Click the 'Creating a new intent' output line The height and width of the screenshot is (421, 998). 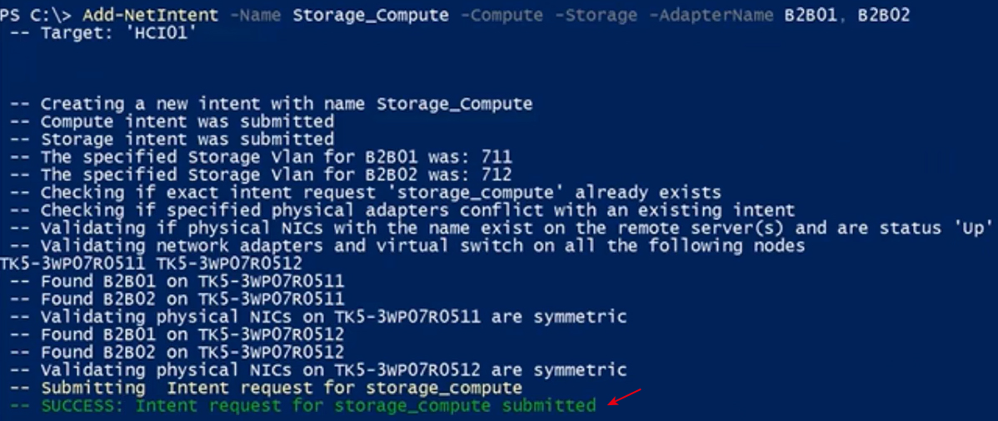point(272,103)
